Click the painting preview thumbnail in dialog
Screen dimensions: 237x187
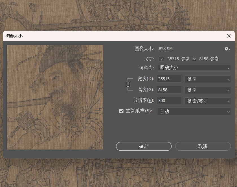click(55, 97)
